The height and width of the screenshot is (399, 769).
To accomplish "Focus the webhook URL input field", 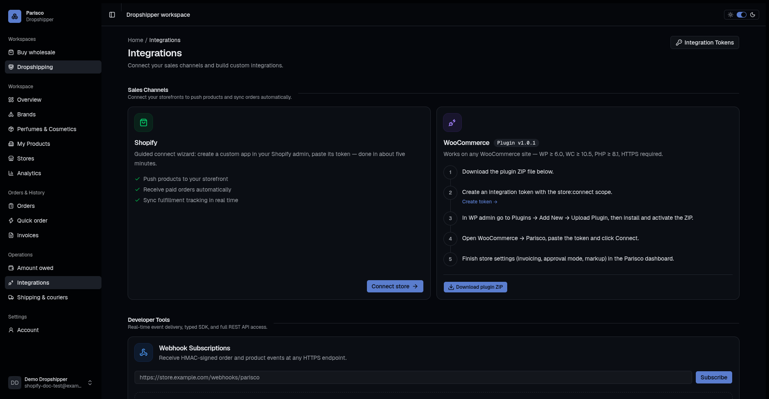I will (413, 377).
